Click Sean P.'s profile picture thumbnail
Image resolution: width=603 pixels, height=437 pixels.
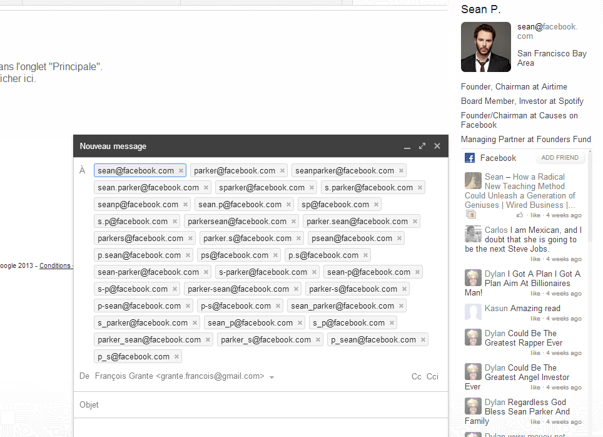(485, 46)
